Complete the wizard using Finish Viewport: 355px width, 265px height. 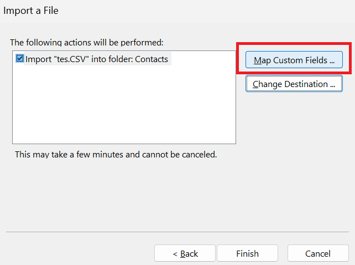coord(247,253)
